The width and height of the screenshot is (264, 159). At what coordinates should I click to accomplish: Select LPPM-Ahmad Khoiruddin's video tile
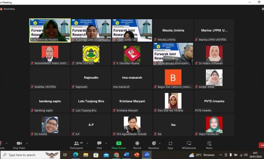(x=173, y=54)
